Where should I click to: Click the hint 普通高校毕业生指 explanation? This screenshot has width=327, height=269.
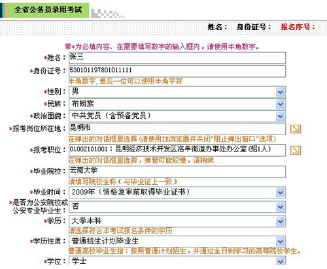click(184, 251)
